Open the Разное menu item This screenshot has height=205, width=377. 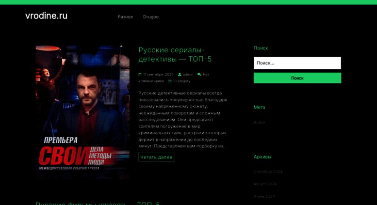tap(125, 17)
